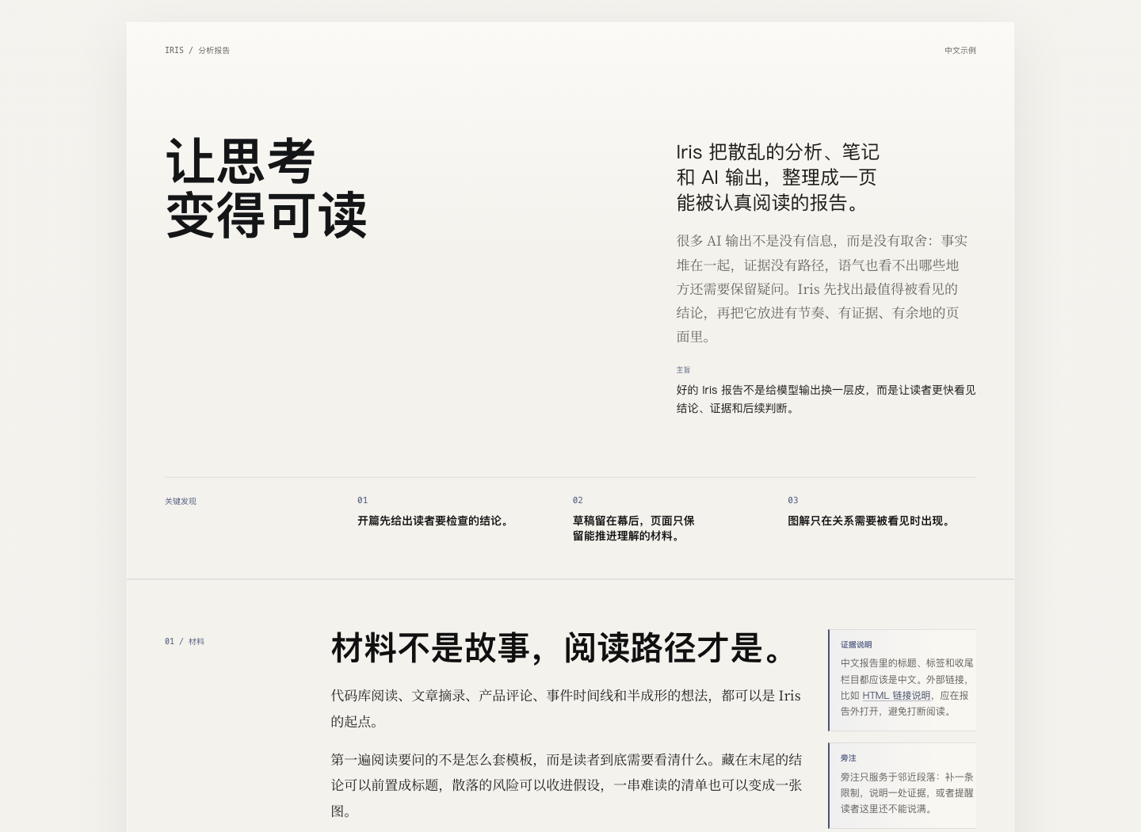The height and width of the screenshot is (832, 1141).
Task: Click the lead text starting Iris 把散乱的分析
Action: (777, 177)
